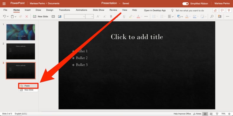Click the Documents breadcrumb link
233x116 pixels.
pos(54,4)
